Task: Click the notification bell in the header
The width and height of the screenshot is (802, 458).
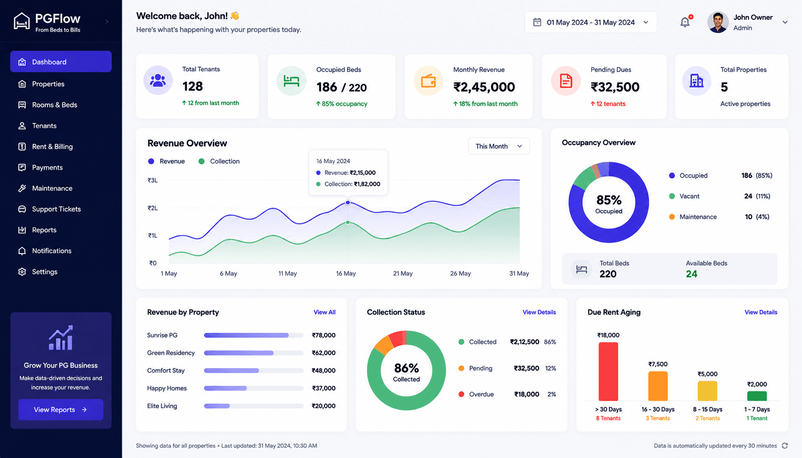Action: point(685,22)
